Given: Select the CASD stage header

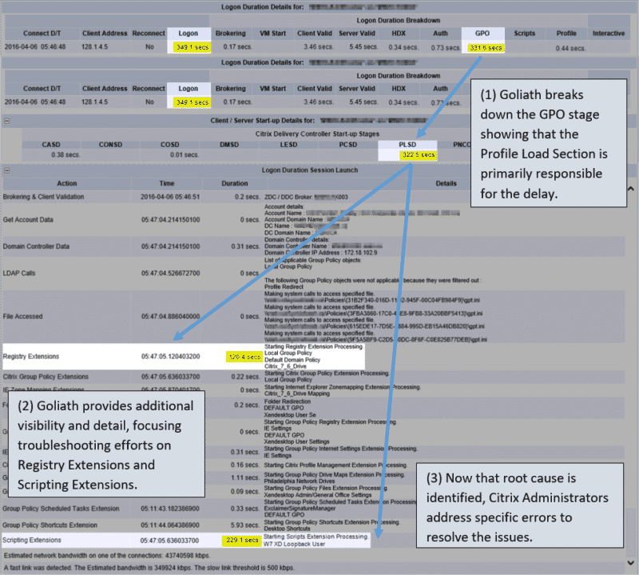Looking at the screenshot, I should click(x=51, y=145).
